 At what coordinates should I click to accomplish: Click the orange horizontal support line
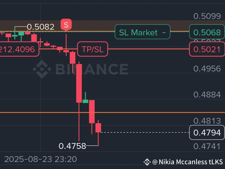point(112,112)
